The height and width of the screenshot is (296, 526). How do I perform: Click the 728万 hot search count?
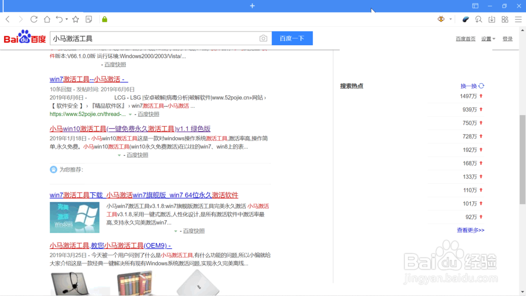[x=470, y=137]
